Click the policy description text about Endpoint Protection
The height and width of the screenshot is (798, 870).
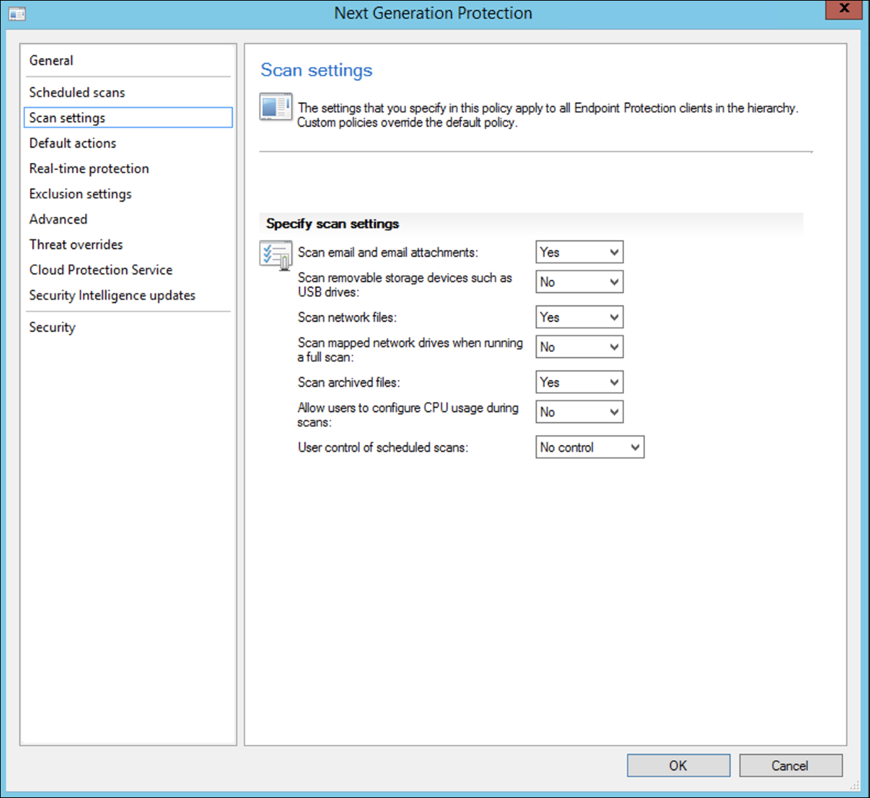coord(548,115)
